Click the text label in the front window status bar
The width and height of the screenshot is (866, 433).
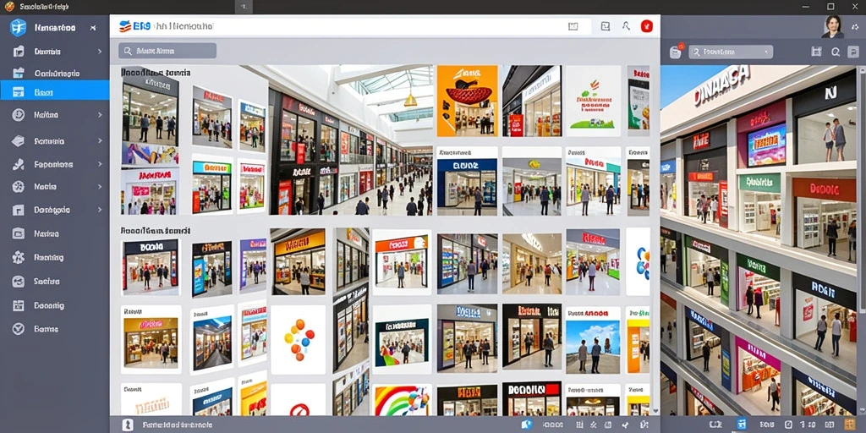point(177,425)
